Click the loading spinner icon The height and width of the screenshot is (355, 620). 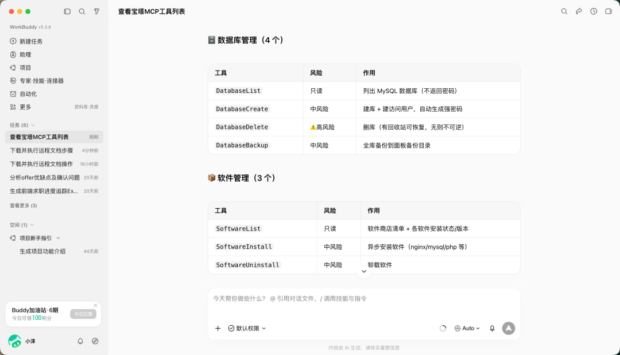pyautogui.click(x=443, y=328)
